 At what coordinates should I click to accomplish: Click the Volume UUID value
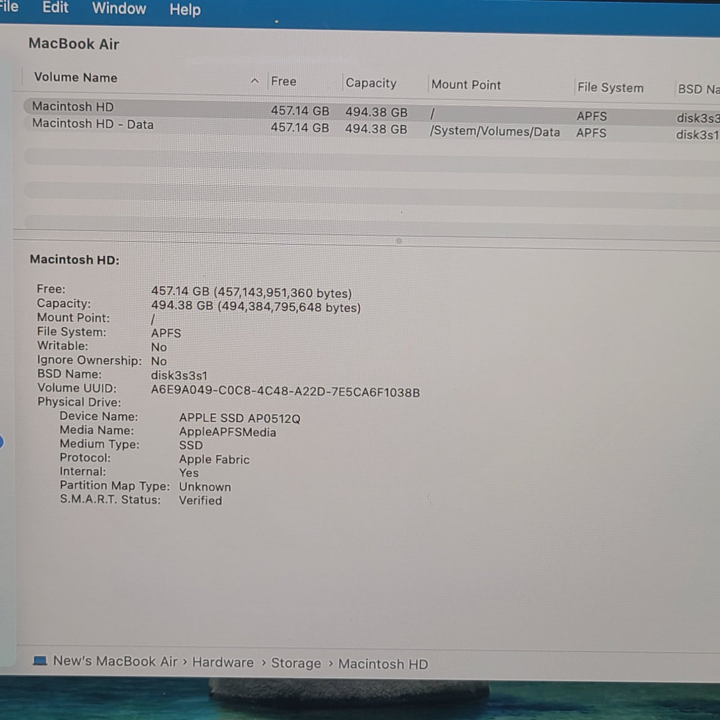[x=285, y=392]
